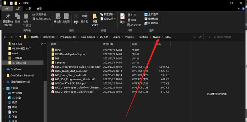
Task: Switch to the View tab
Action: click(39, 9)
